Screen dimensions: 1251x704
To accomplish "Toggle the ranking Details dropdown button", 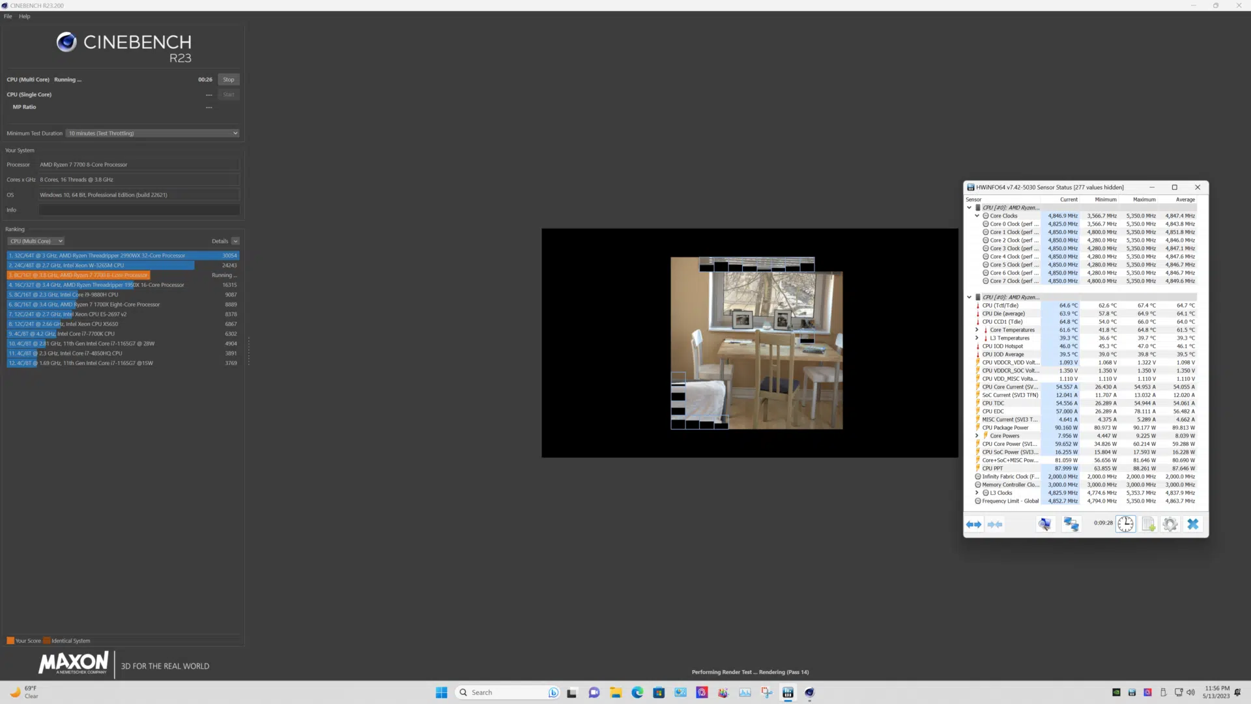I will (x=235, y=241).
